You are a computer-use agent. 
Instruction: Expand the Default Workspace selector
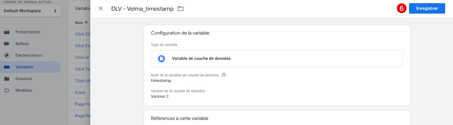click(x=30, y=11)
